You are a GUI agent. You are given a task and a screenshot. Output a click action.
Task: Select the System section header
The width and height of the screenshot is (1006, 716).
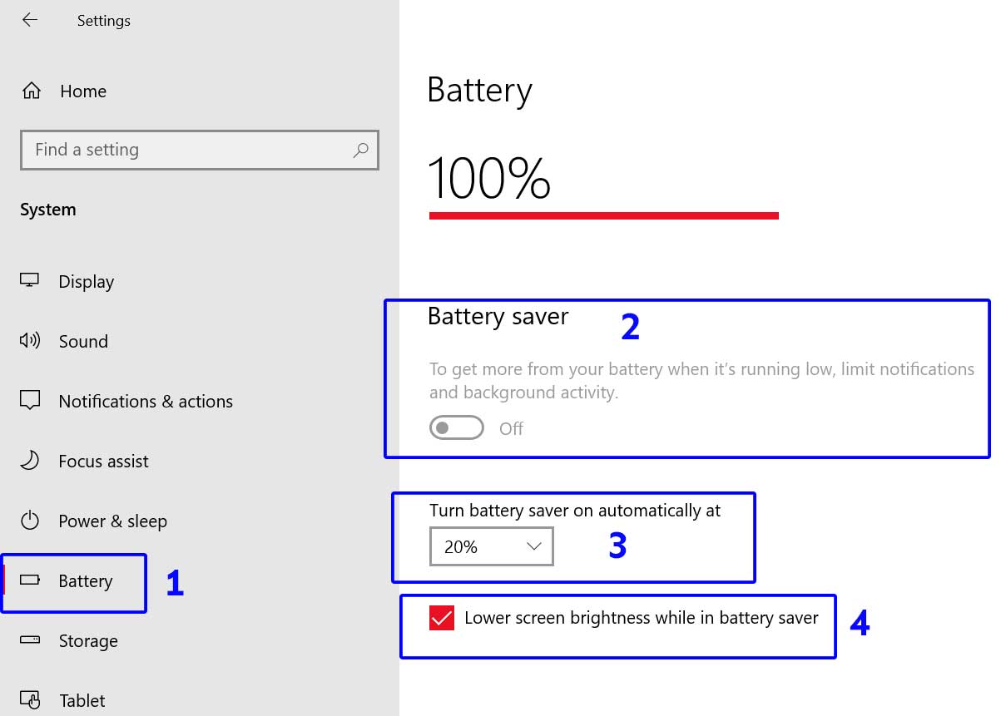tap(47, 210)
